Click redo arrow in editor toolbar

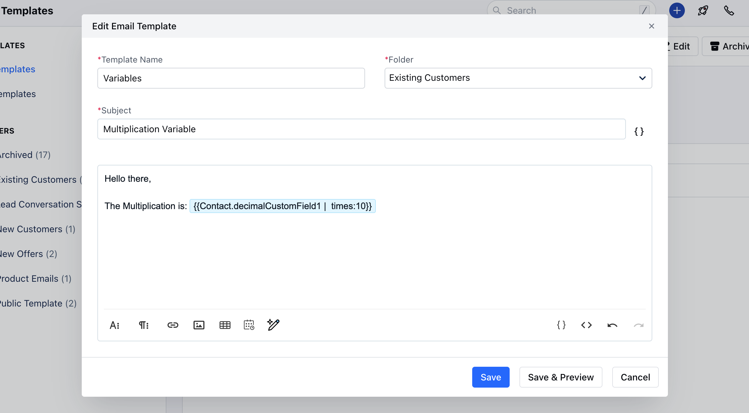point(639,324)
